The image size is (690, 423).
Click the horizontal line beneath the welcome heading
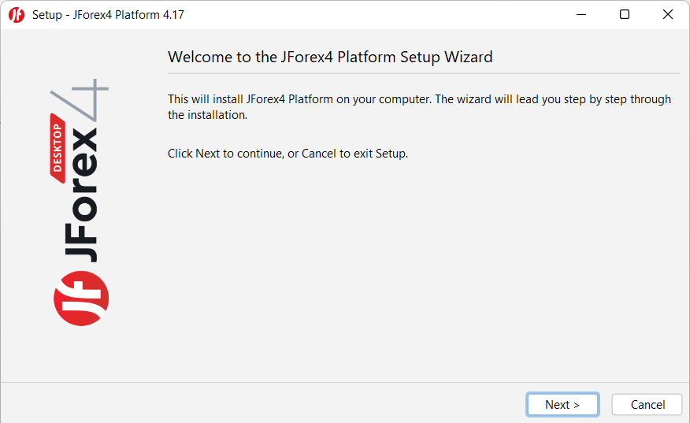click(423, 73)
